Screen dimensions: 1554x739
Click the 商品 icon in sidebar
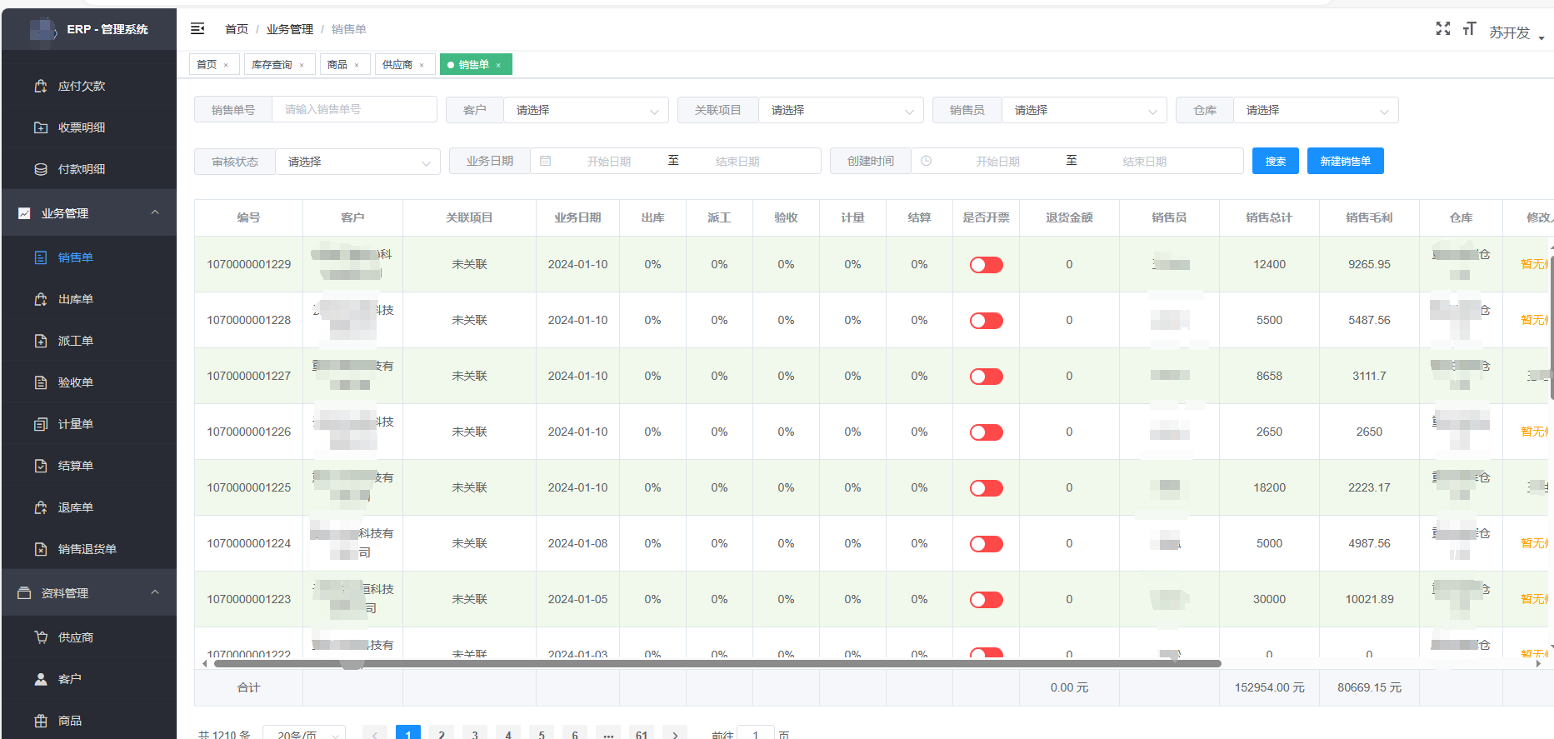41,721
